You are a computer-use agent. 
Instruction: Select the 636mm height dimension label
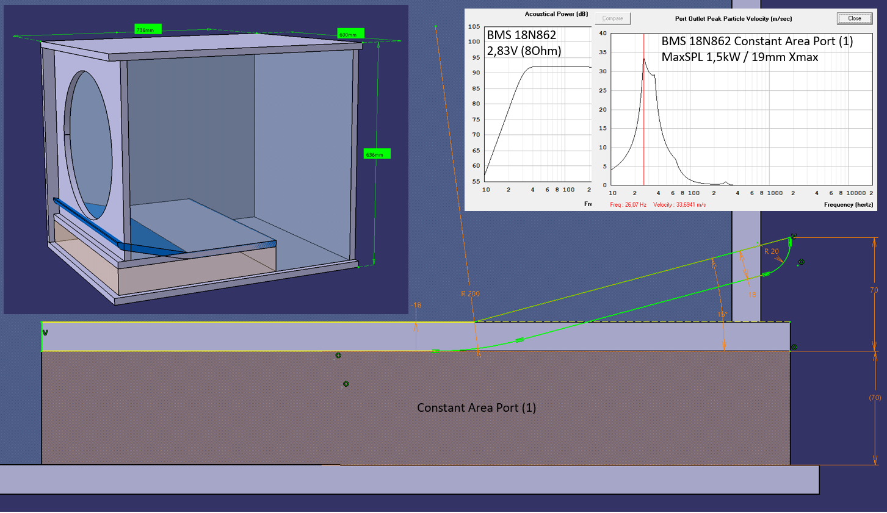click(377, 154)
